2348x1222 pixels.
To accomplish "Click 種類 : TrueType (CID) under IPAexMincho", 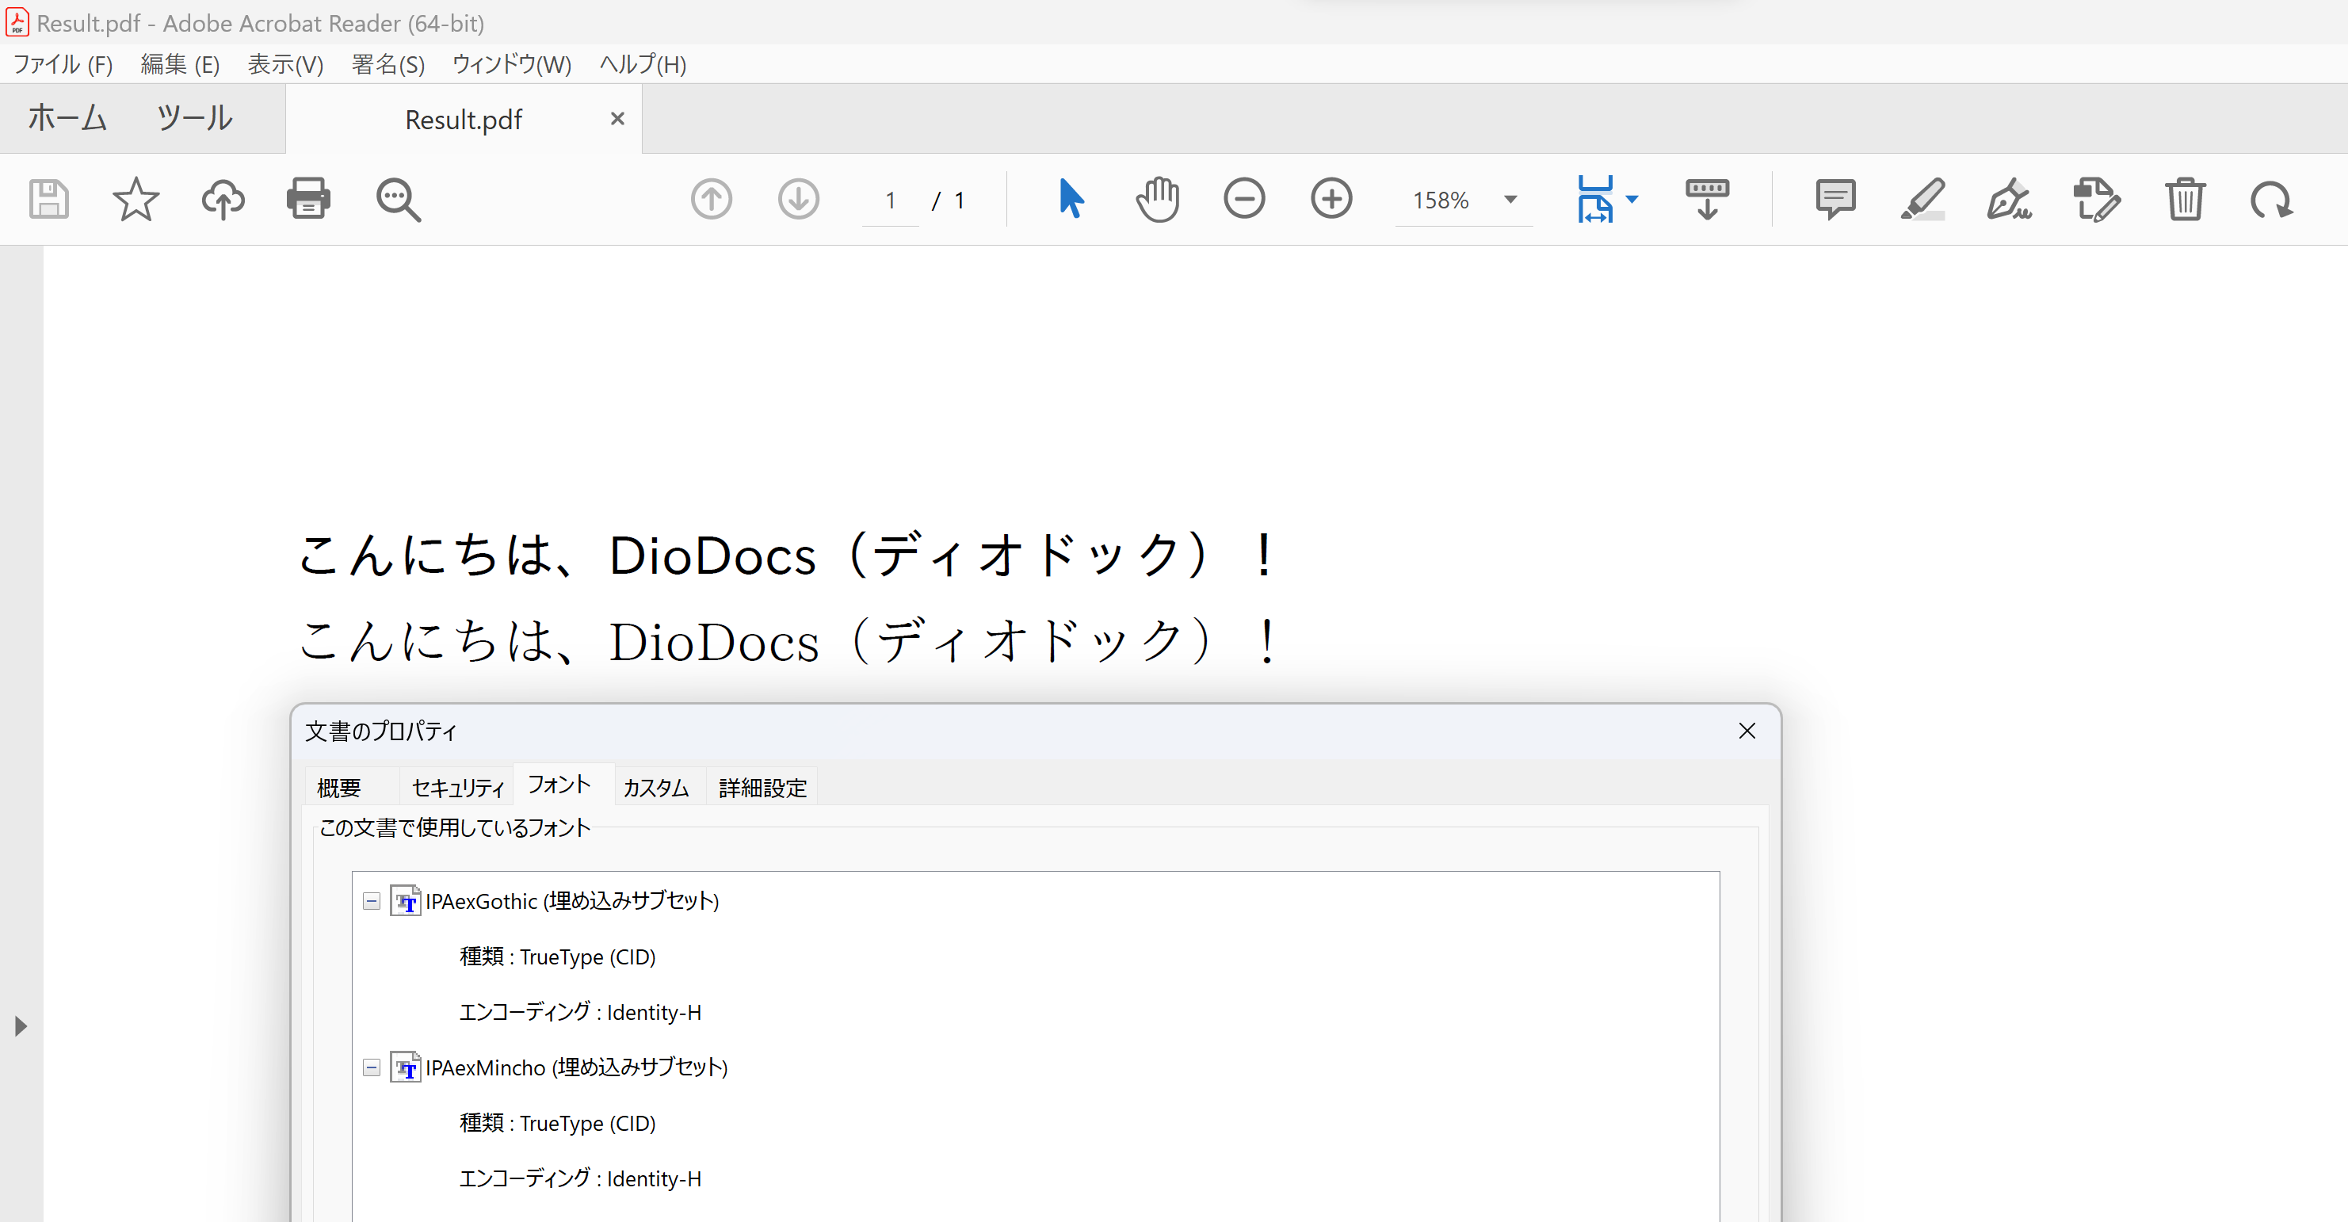I will [558, 1123].
